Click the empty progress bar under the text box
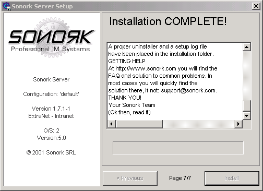The width and height of the screenshot is (263, 191). click(x=178, y=148)
